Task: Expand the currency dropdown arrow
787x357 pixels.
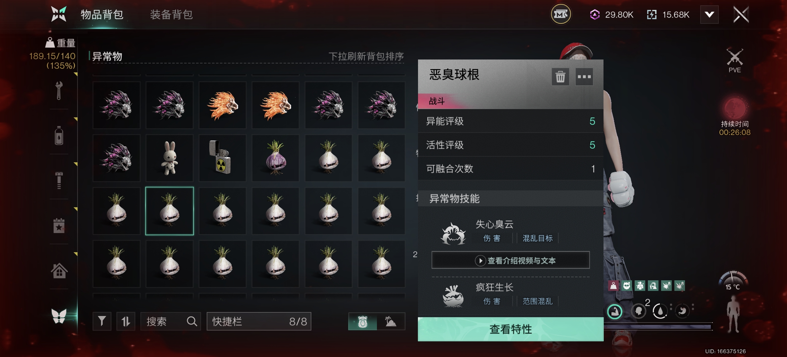Action: coord(709,15)
